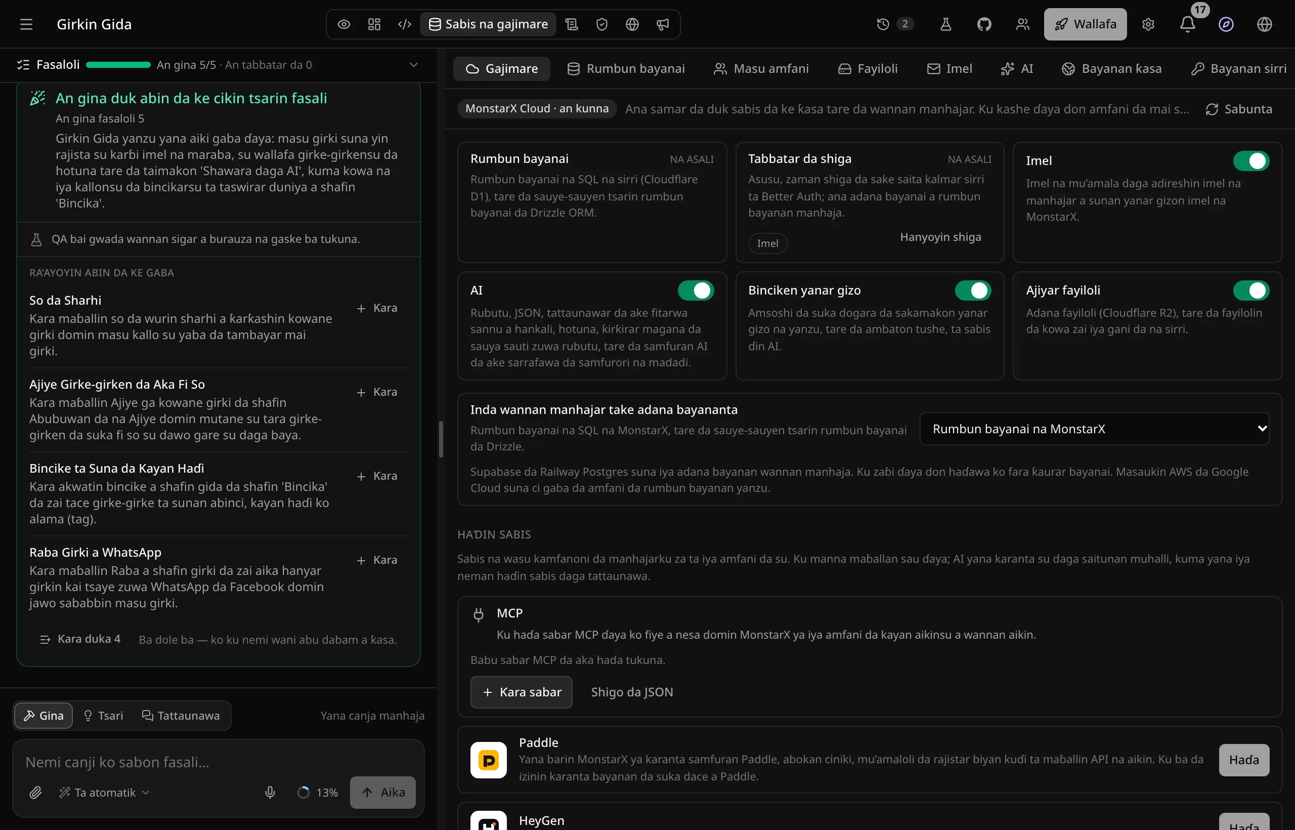Click the Sabunta refresh button

tap(1238, 109)
